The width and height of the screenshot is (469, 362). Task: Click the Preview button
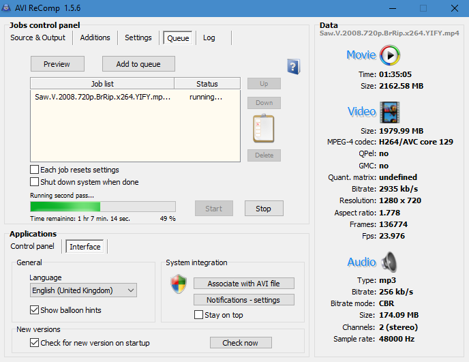(57, 64)
